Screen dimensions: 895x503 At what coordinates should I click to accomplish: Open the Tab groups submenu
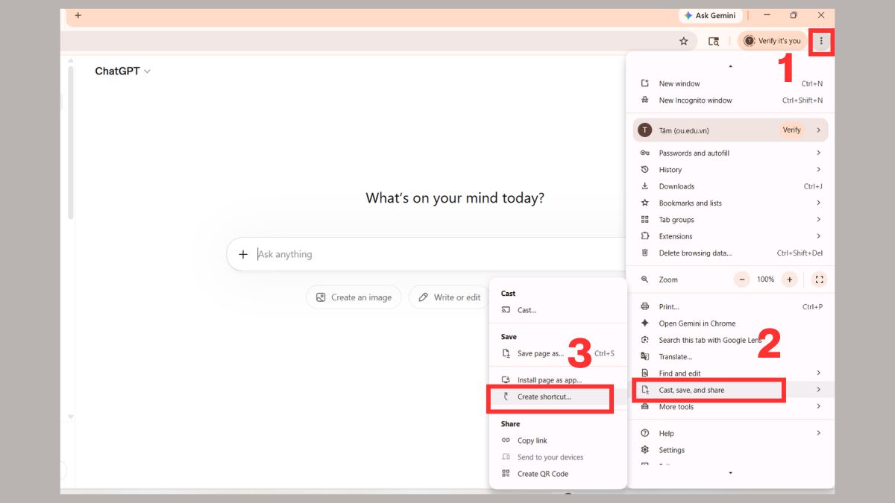[730, 220]
